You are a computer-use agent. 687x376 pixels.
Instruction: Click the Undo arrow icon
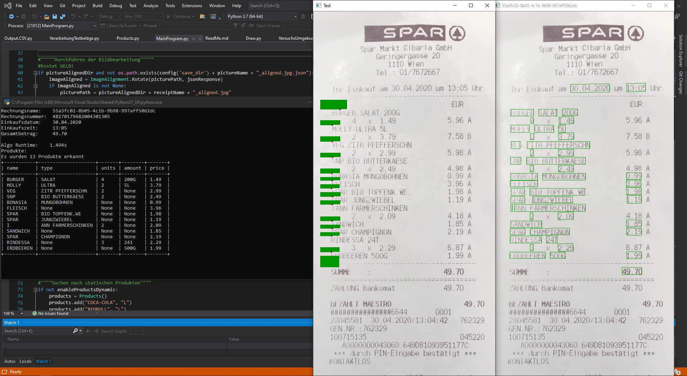[x=73, y=16]
